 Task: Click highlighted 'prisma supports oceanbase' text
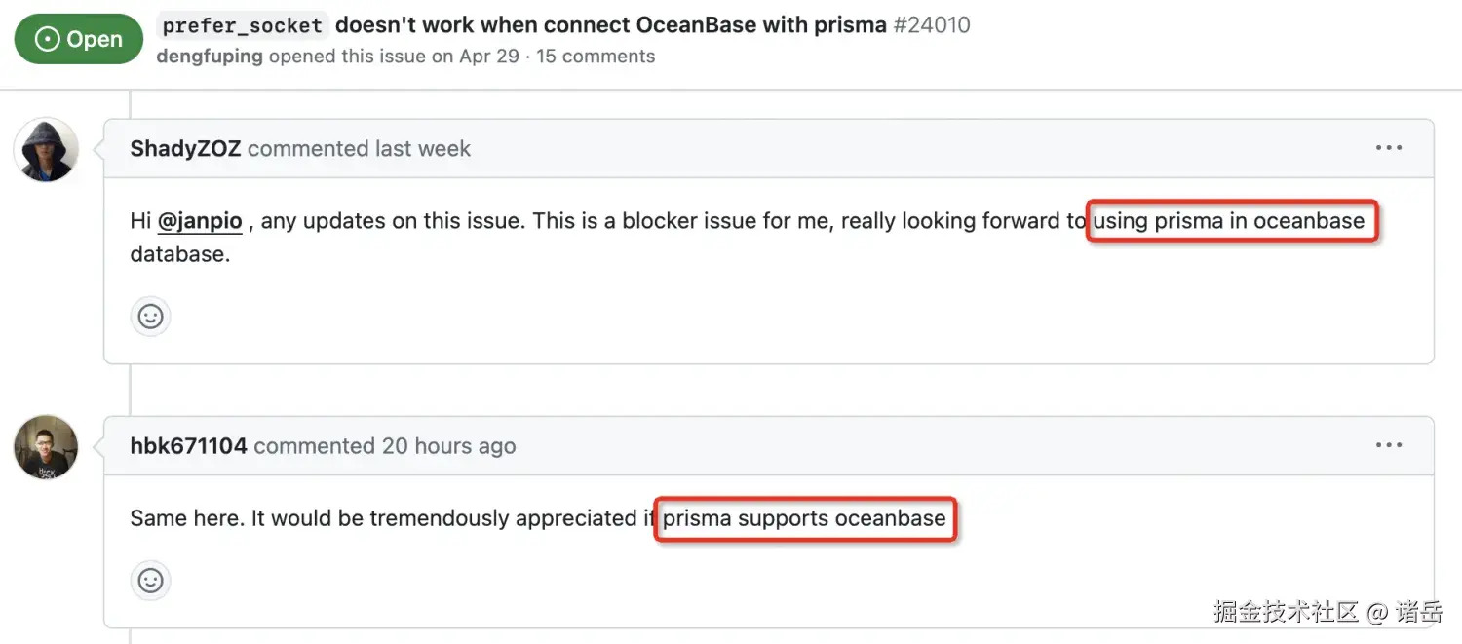[x=804, y=518]
